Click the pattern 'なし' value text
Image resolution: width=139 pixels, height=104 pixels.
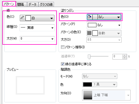pos(100,25)
